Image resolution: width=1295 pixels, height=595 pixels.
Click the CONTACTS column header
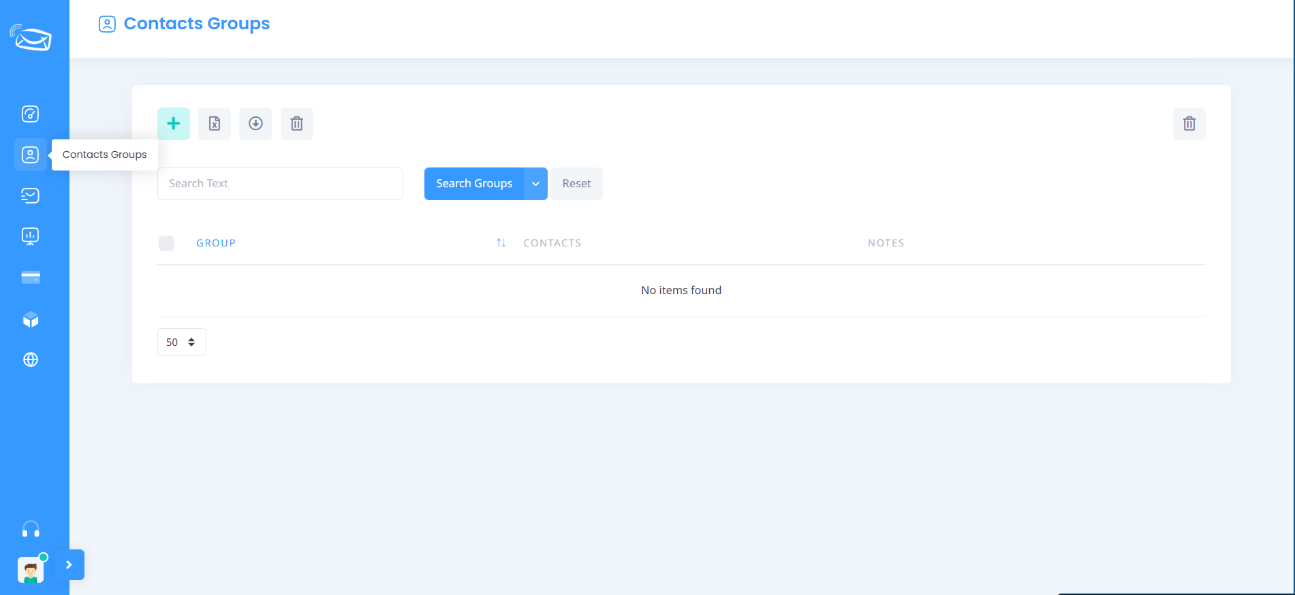pyautogui.click(x=552, y=243)
